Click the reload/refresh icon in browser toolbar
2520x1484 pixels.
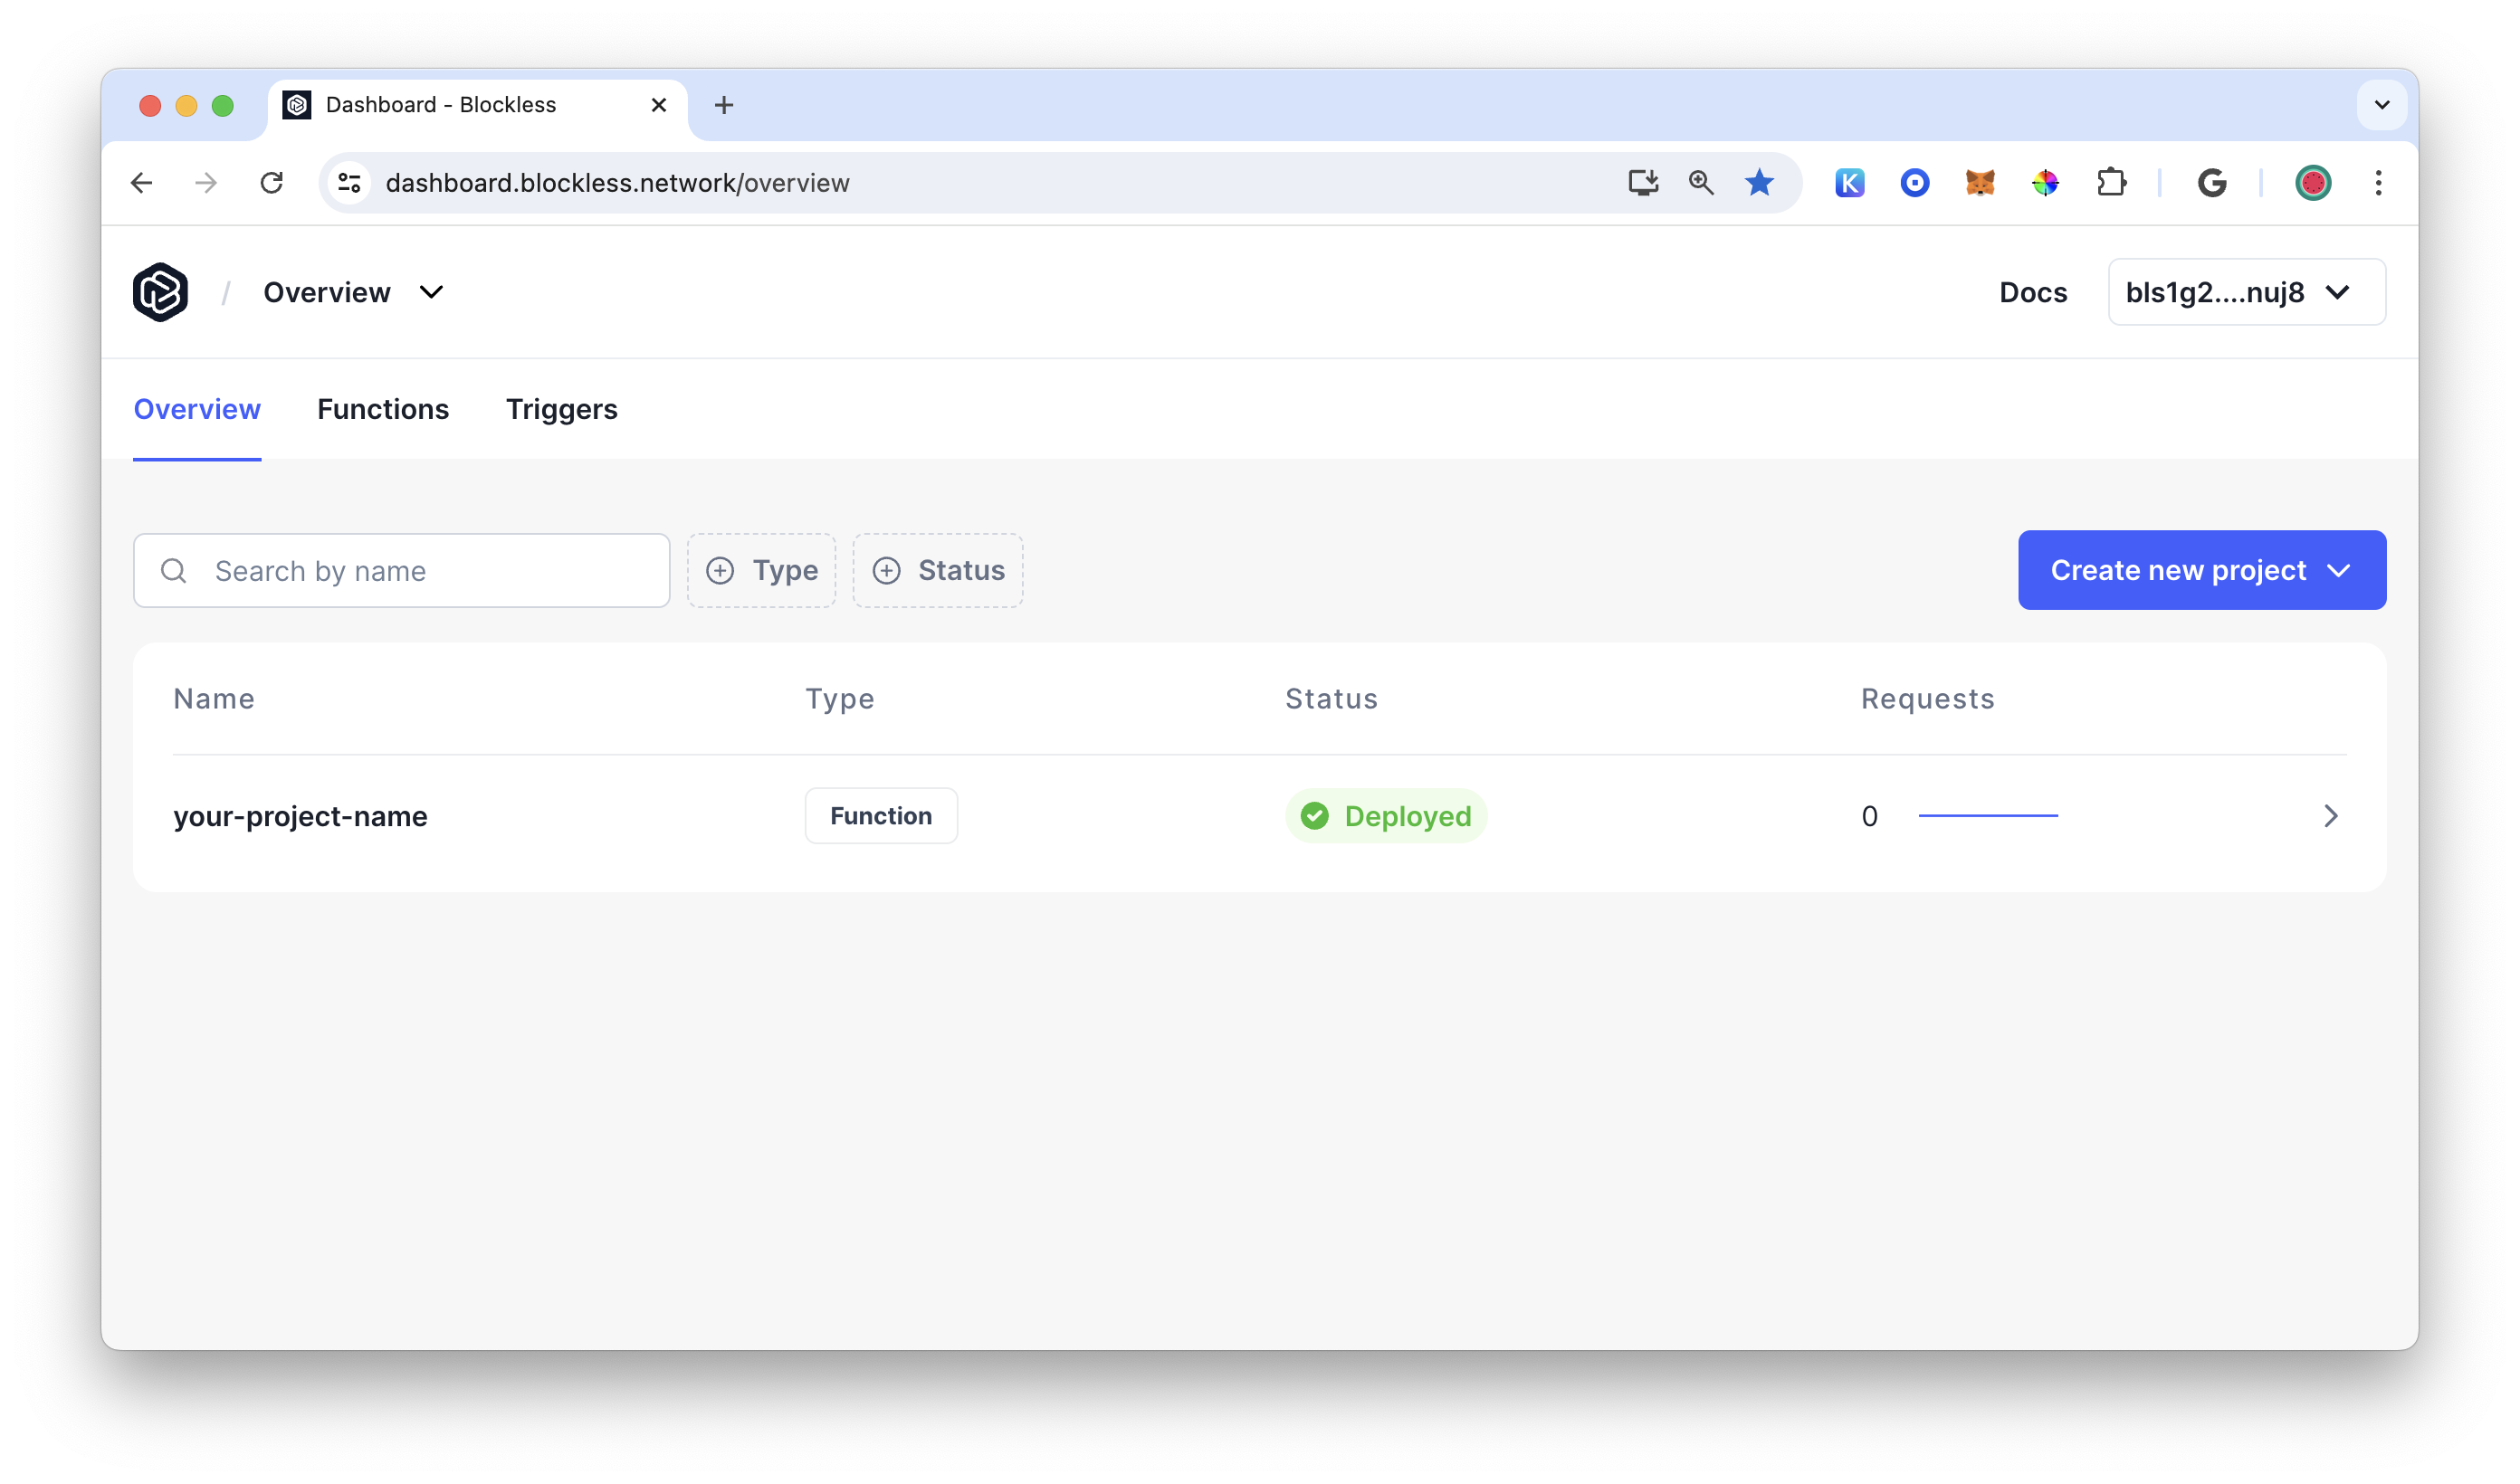(274, 182)
